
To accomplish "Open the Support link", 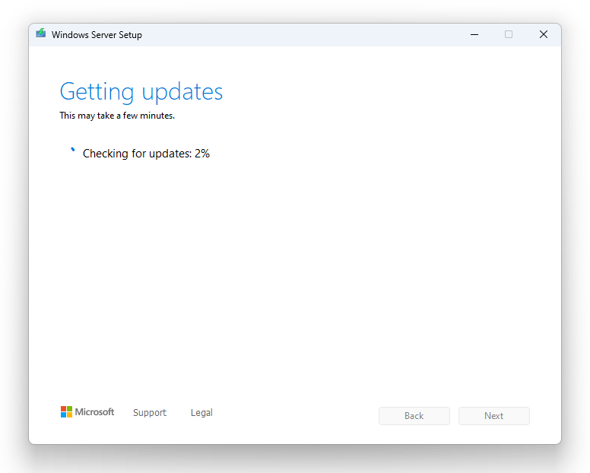I will pyautogui.click(x=149, y=413).
